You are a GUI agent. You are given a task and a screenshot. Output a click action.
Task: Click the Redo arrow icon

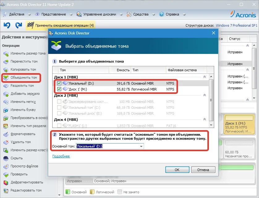point(19,25)
